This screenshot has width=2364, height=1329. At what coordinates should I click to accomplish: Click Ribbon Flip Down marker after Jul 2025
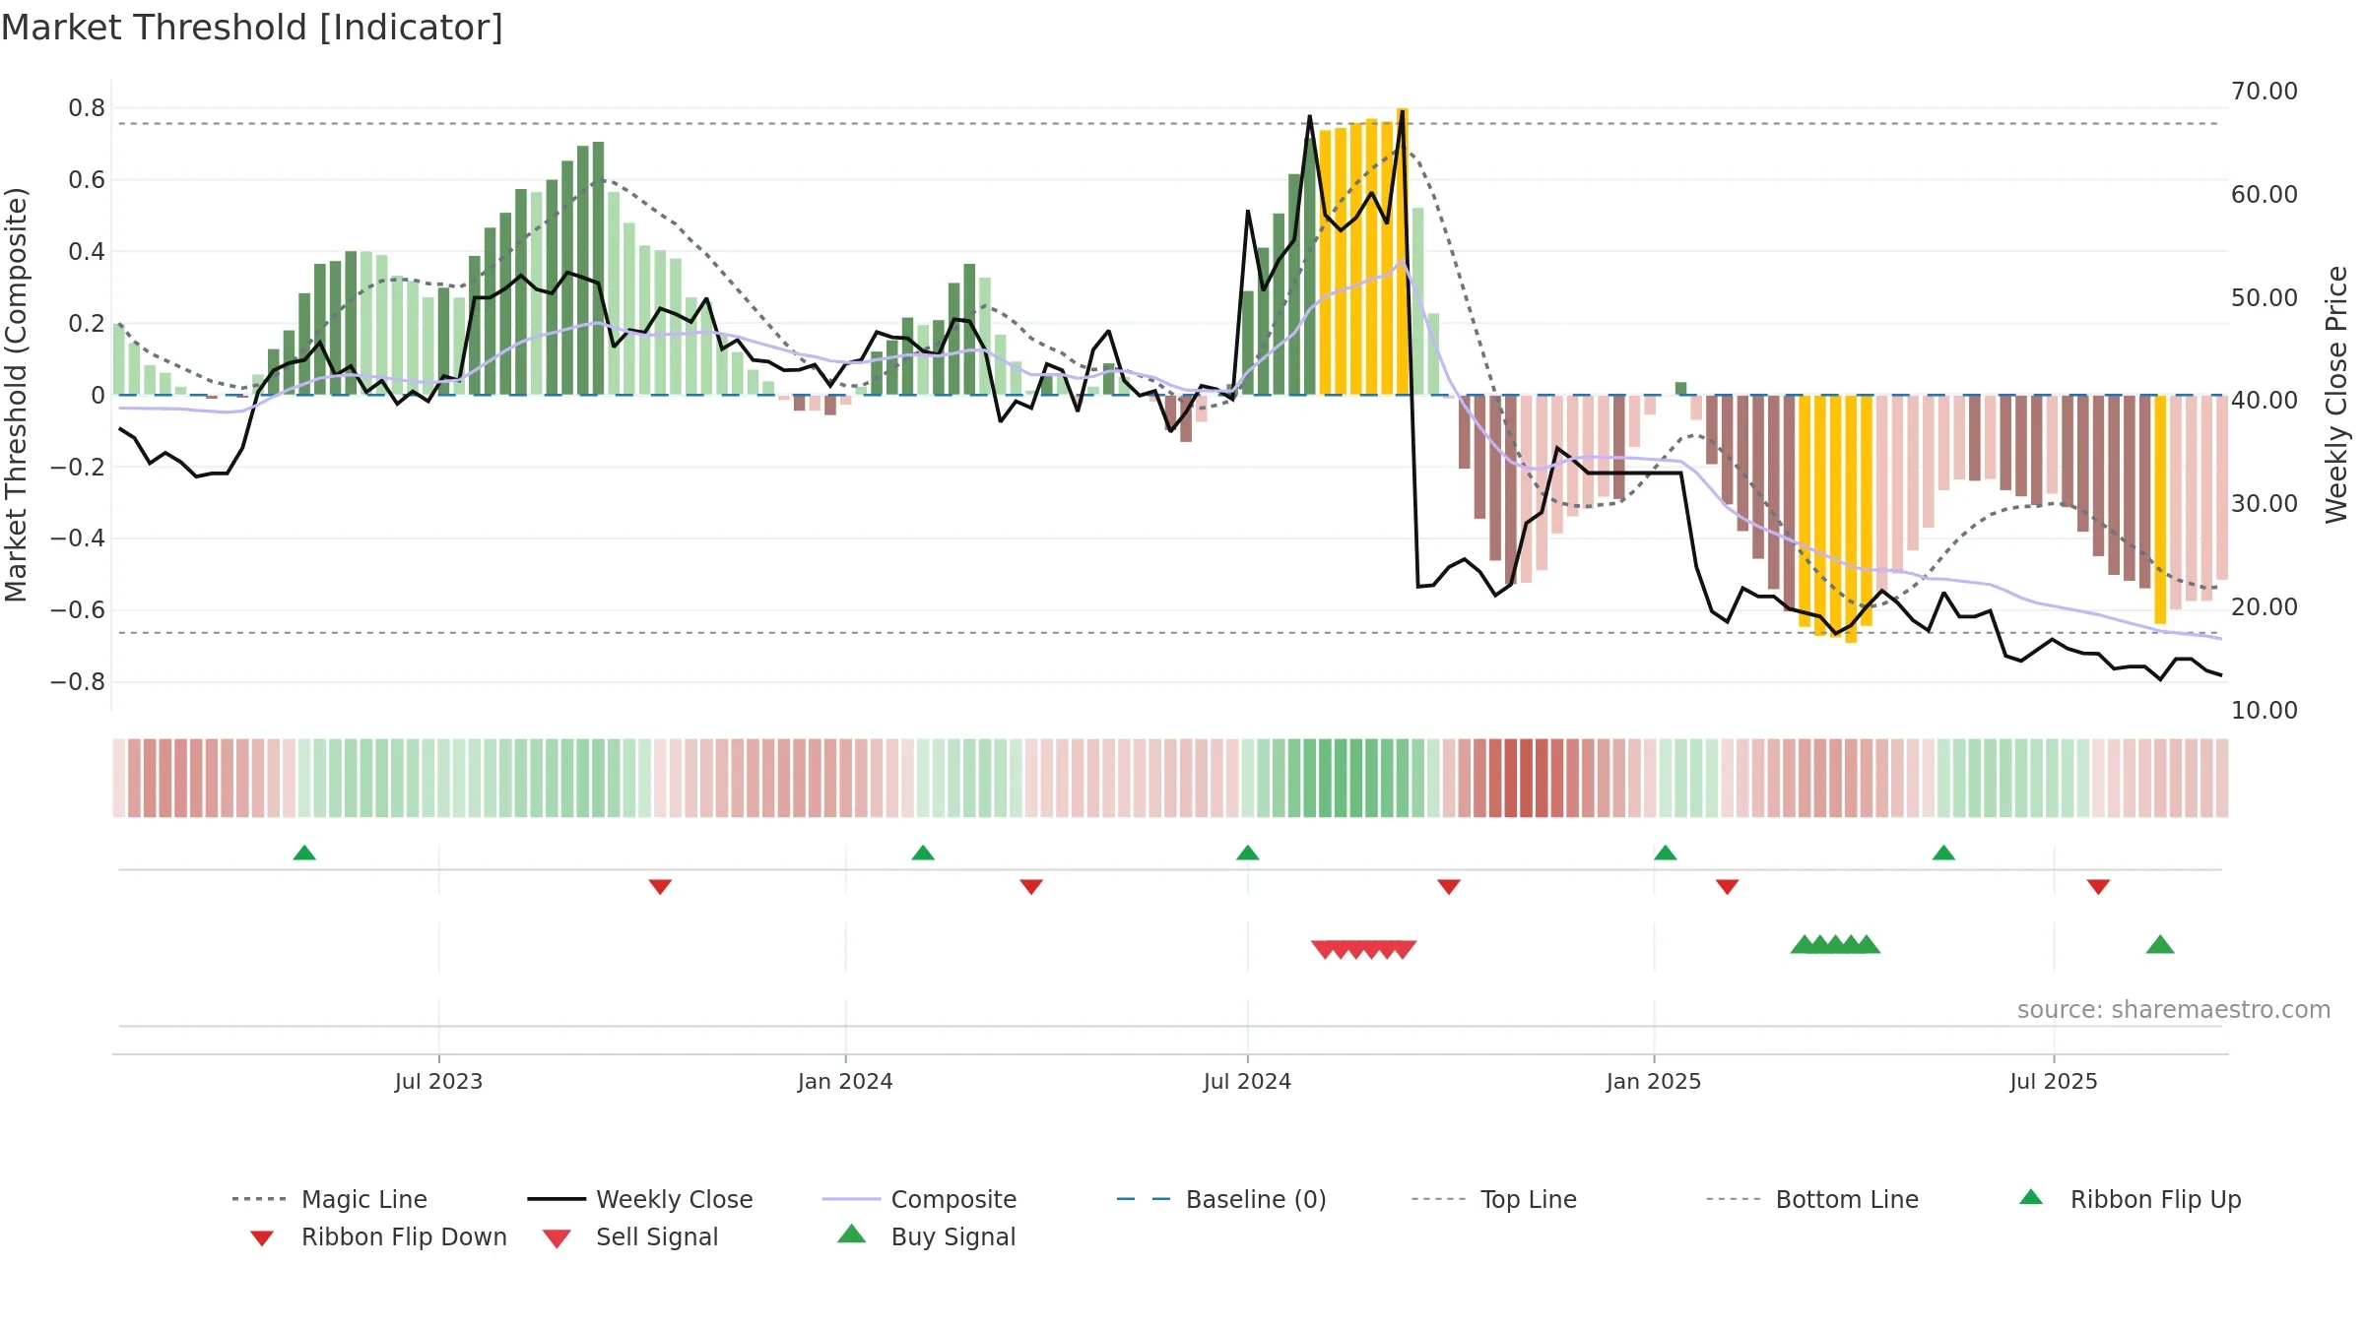(x=2098, y=887)
